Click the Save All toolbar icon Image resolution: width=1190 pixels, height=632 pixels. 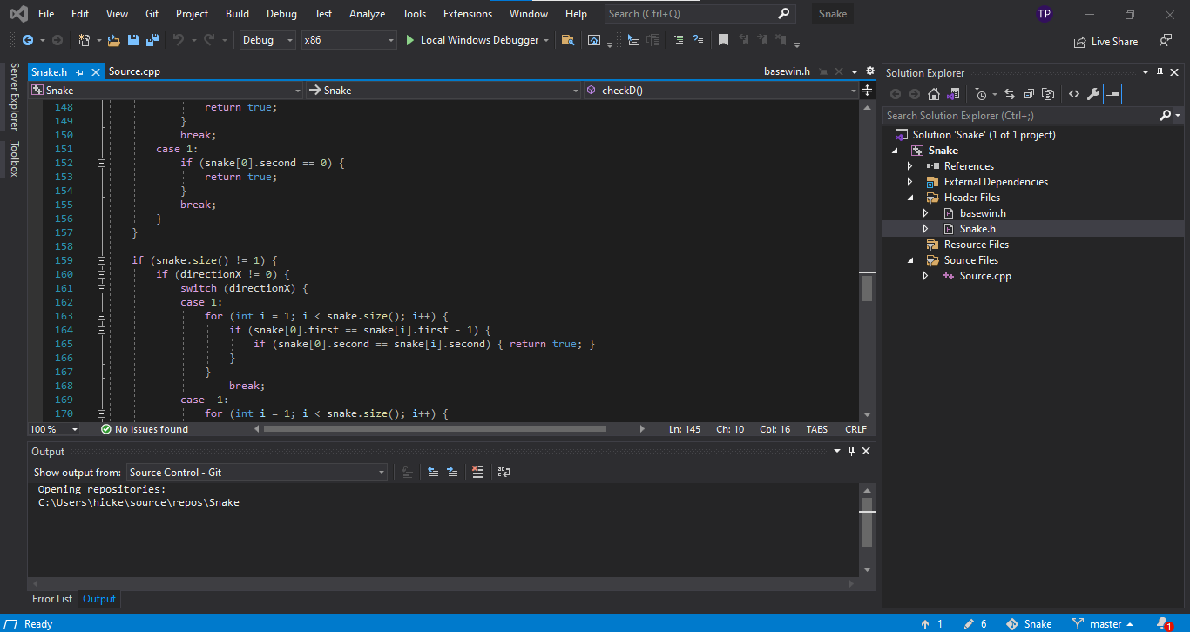click(152, 40)
